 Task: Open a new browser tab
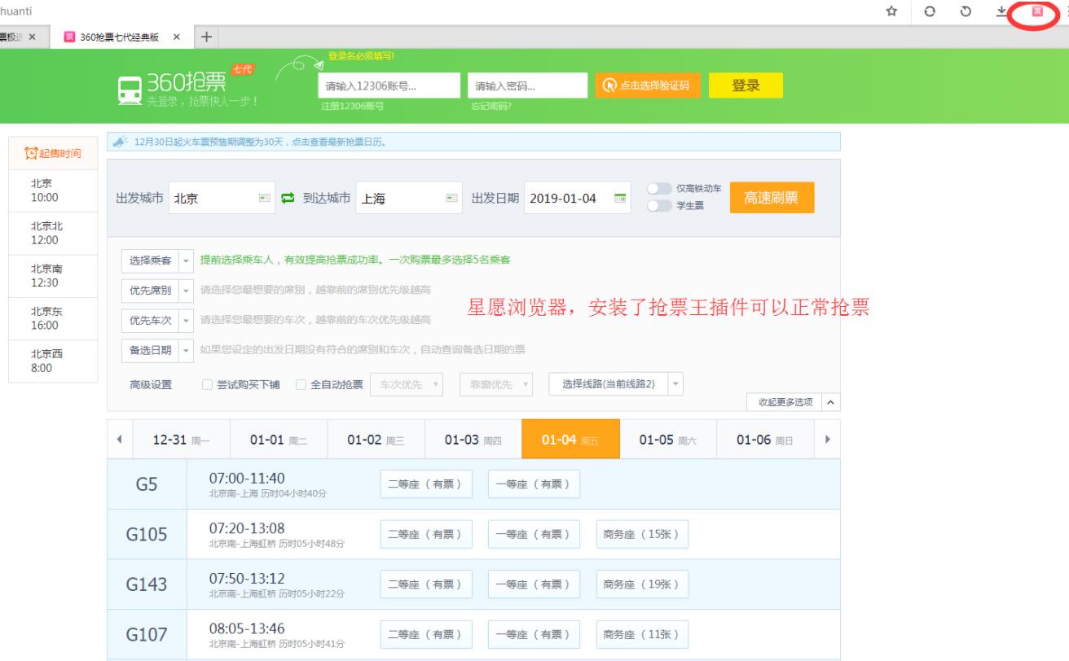point(206,37)
